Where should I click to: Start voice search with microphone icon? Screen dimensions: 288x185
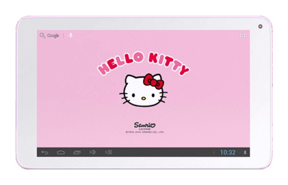tap(71, 35)
